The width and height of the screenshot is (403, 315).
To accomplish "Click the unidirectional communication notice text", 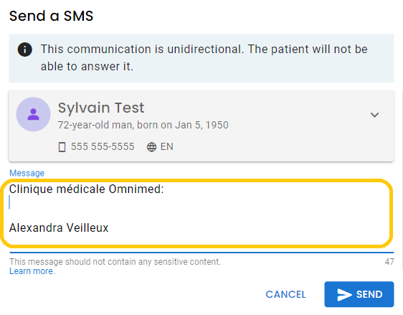I will 204,58.
